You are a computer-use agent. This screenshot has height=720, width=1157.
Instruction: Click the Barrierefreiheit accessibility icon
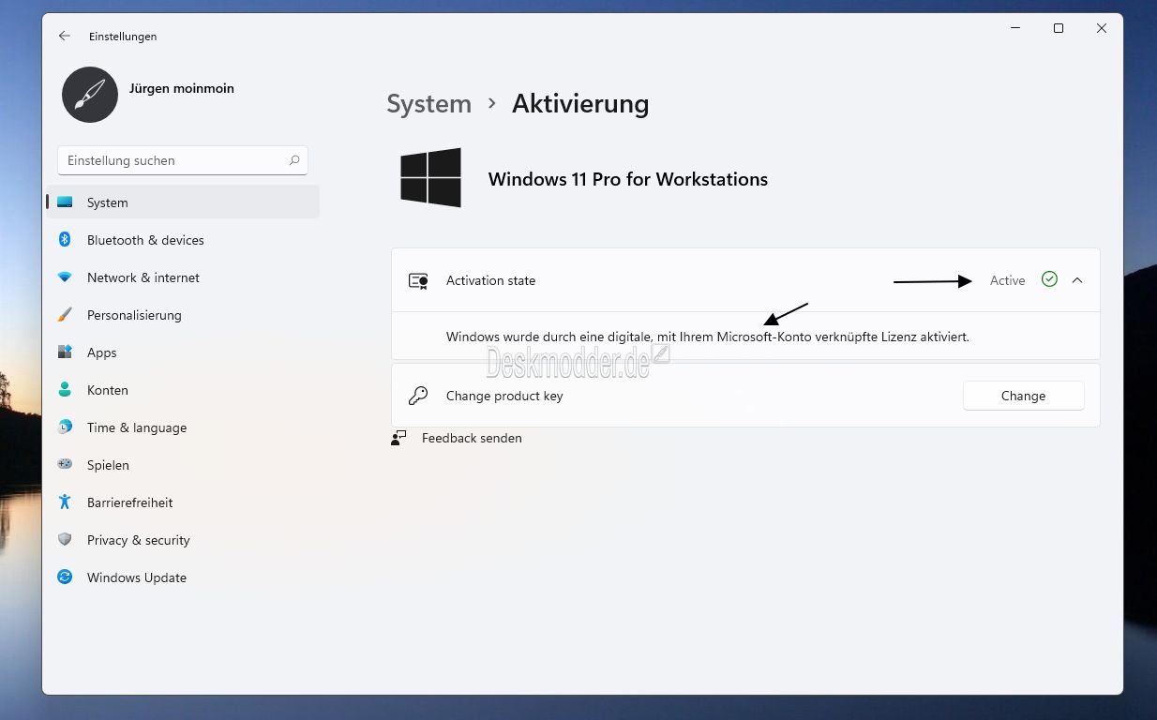[65, 502]
